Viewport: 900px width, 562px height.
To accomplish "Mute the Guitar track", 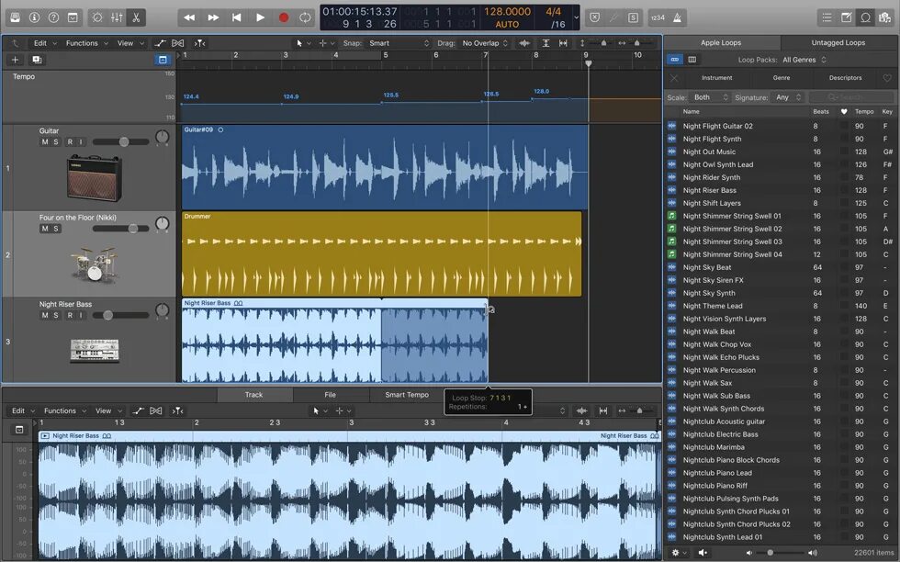I will tap(44, 141).
